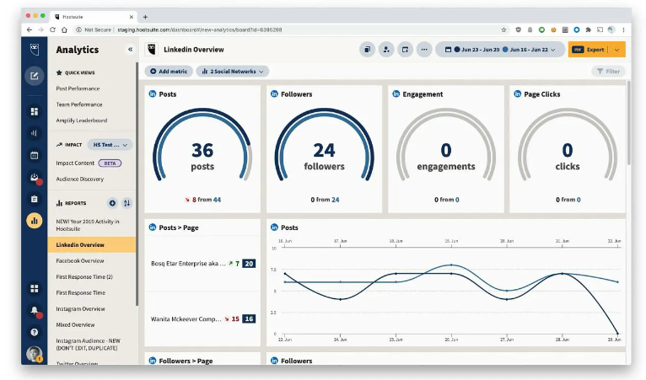Open the Help question mark icon

[35, 332]
